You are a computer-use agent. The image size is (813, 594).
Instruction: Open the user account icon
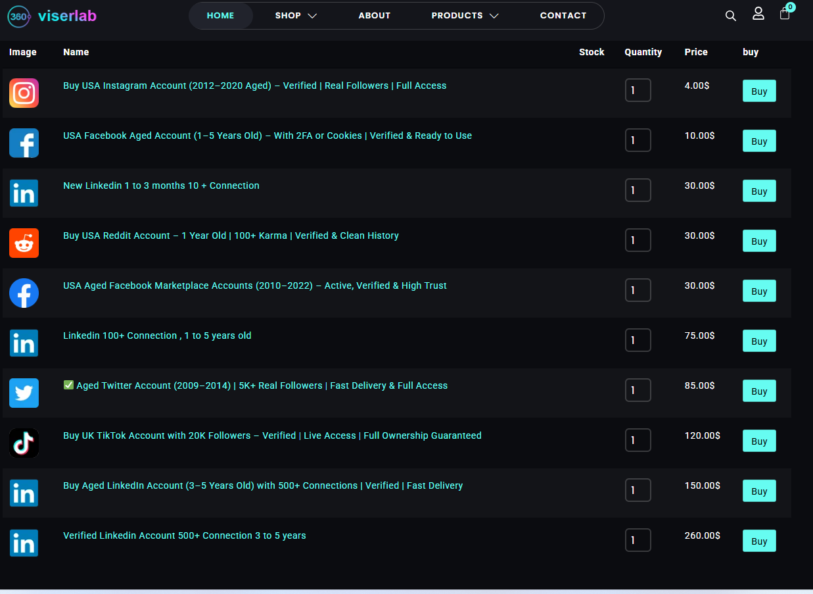(x=758, y=14)
